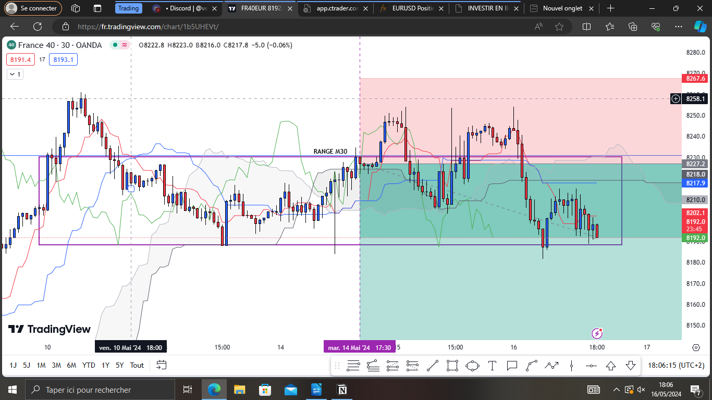
Task: Open the date range calendar picker
Action: pos(161,365)
